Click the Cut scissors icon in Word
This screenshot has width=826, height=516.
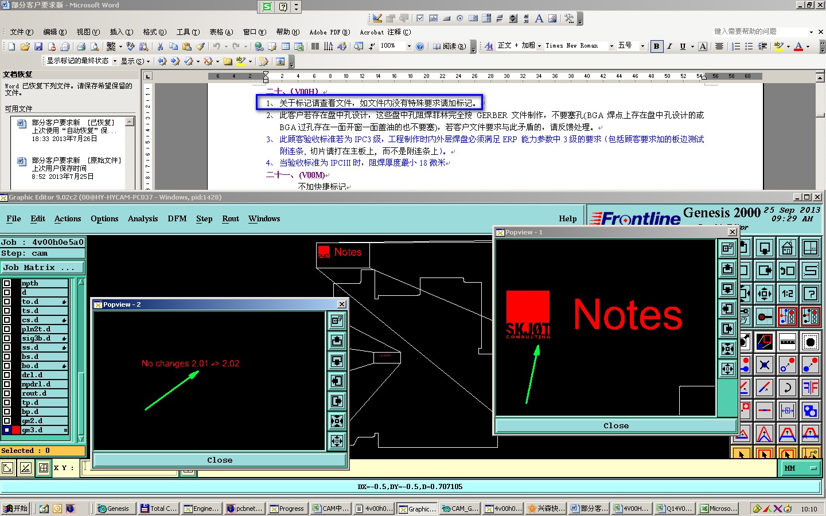click(x=160, y=46)
